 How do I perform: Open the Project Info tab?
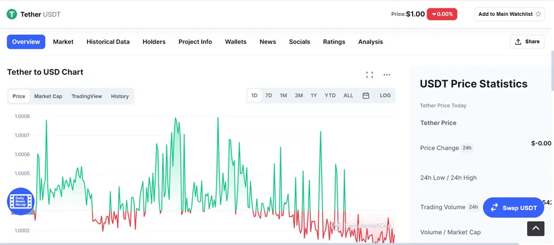(x=195, y=41)
